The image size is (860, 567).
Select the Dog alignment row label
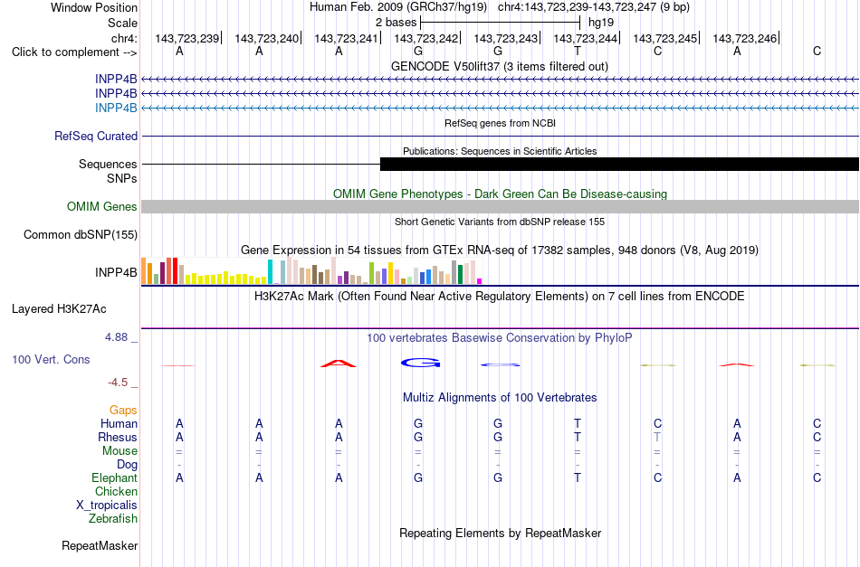pyautogui.click(x=127, y=465)
